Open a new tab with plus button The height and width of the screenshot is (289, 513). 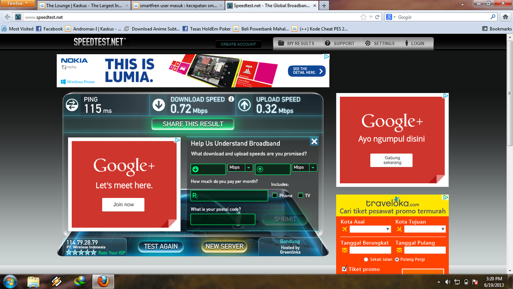pos(324,6)
